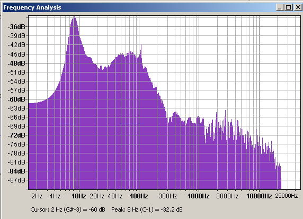Click the -60dB scale label

click(16, 99)
